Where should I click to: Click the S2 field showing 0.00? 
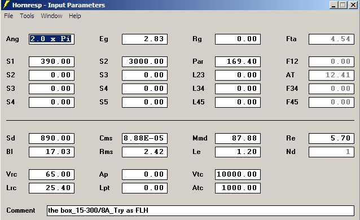[x=52, y=75]
